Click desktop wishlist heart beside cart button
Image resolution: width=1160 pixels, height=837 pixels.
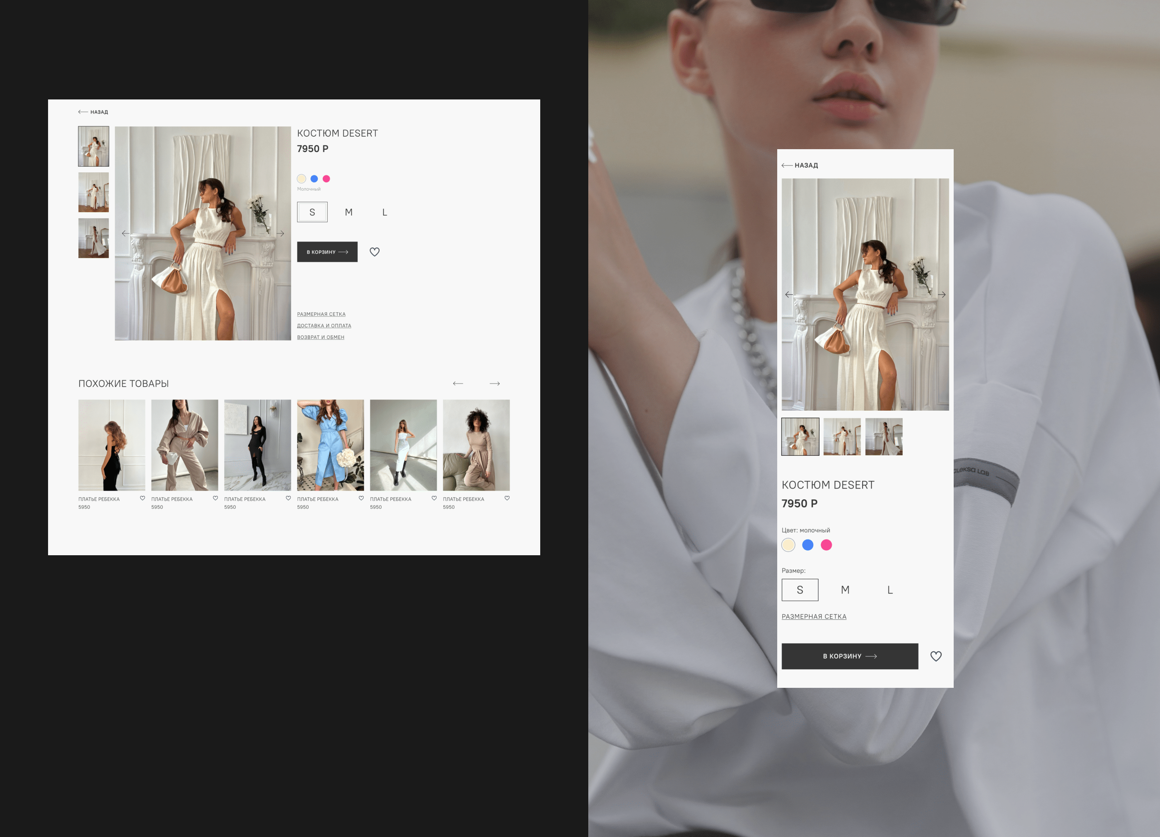[375, 252]
